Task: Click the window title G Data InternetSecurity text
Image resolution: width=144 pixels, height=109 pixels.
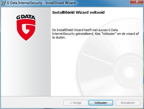Action: click(25, 3)
